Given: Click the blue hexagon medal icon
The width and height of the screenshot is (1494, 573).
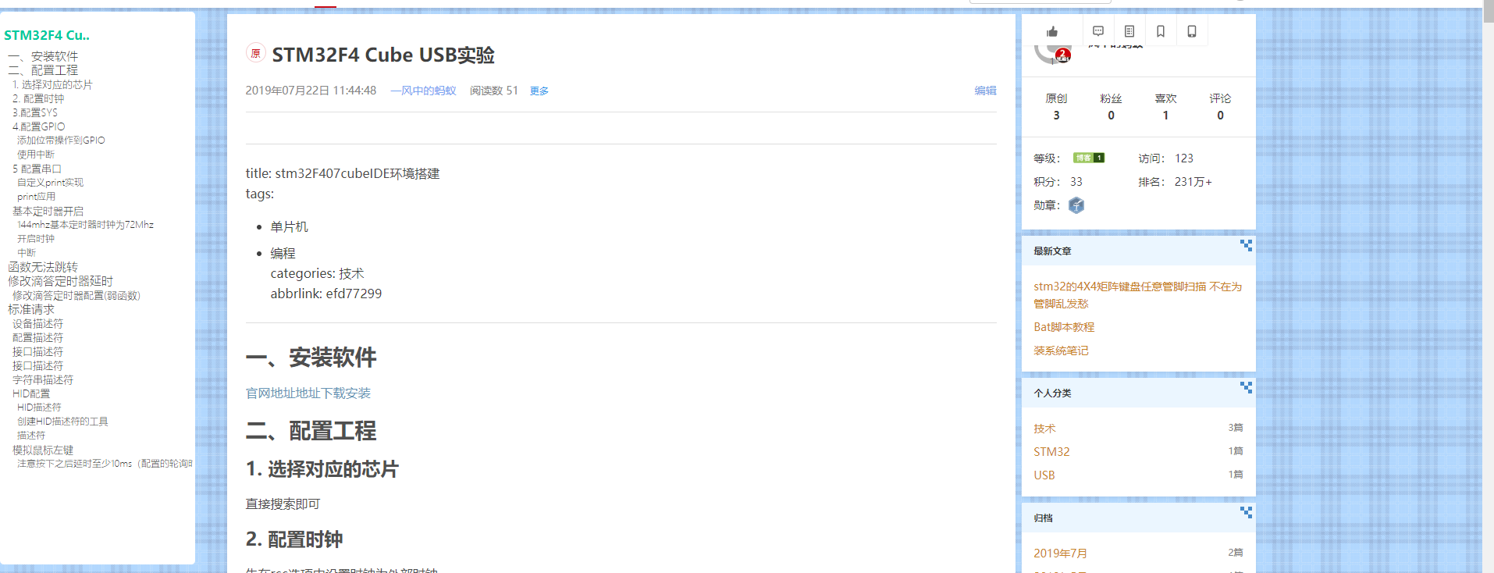Looking at the screenshot, I should tap(1076, 205).
